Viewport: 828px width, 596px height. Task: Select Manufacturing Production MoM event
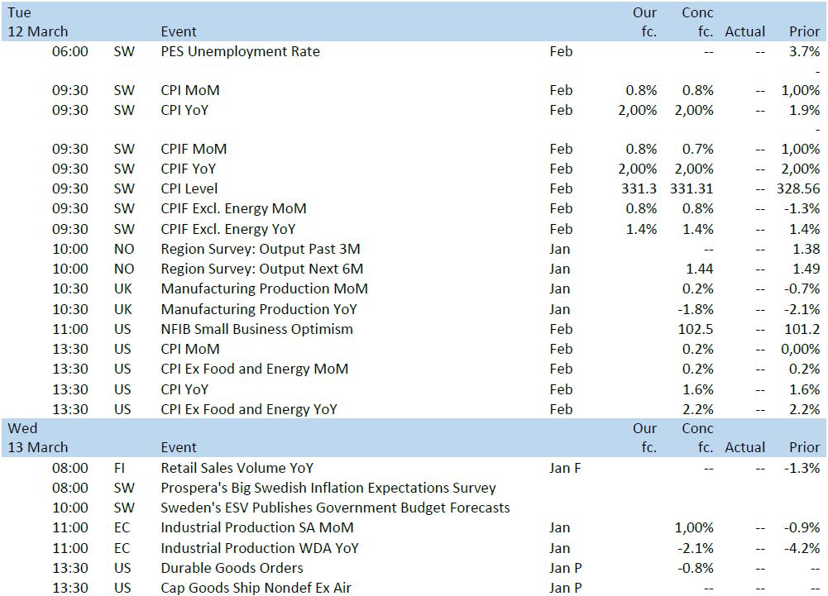coord(264,289)
